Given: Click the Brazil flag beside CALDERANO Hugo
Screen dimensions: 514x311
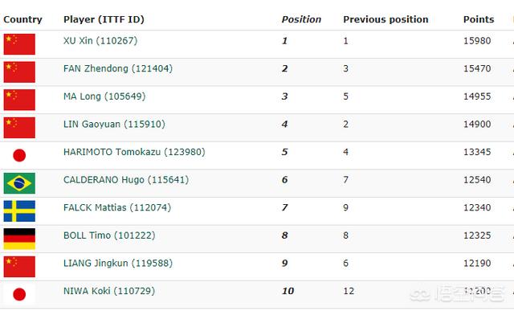Looking at the screenshot, I should 19,183.
